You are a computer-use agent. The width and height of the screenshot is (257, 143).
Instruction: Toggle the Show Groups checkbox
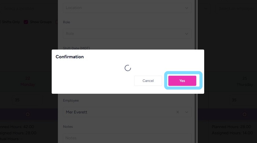pos(26,22)
